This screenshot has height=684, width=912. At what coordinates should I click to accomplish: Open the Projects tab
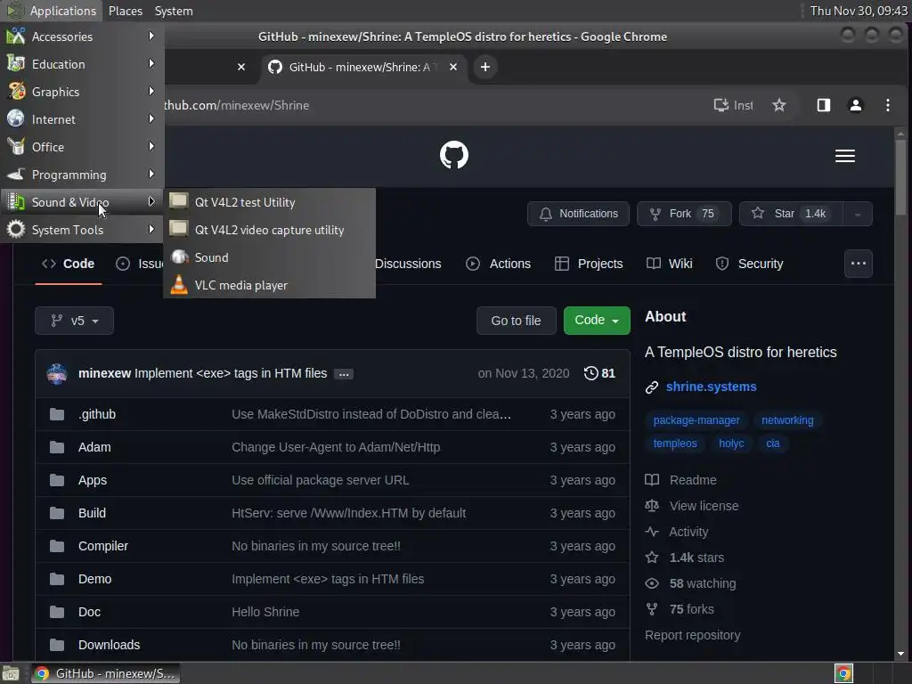click(589, 264)
